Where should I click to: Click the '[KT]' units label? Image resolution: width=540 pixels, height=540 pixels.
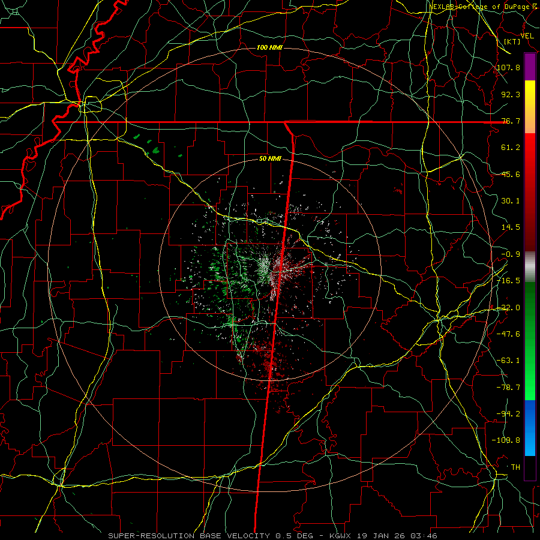point(512,41)
